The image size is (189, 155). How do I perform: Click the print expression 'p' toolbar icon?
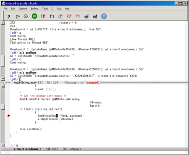[x=8, y=16]
